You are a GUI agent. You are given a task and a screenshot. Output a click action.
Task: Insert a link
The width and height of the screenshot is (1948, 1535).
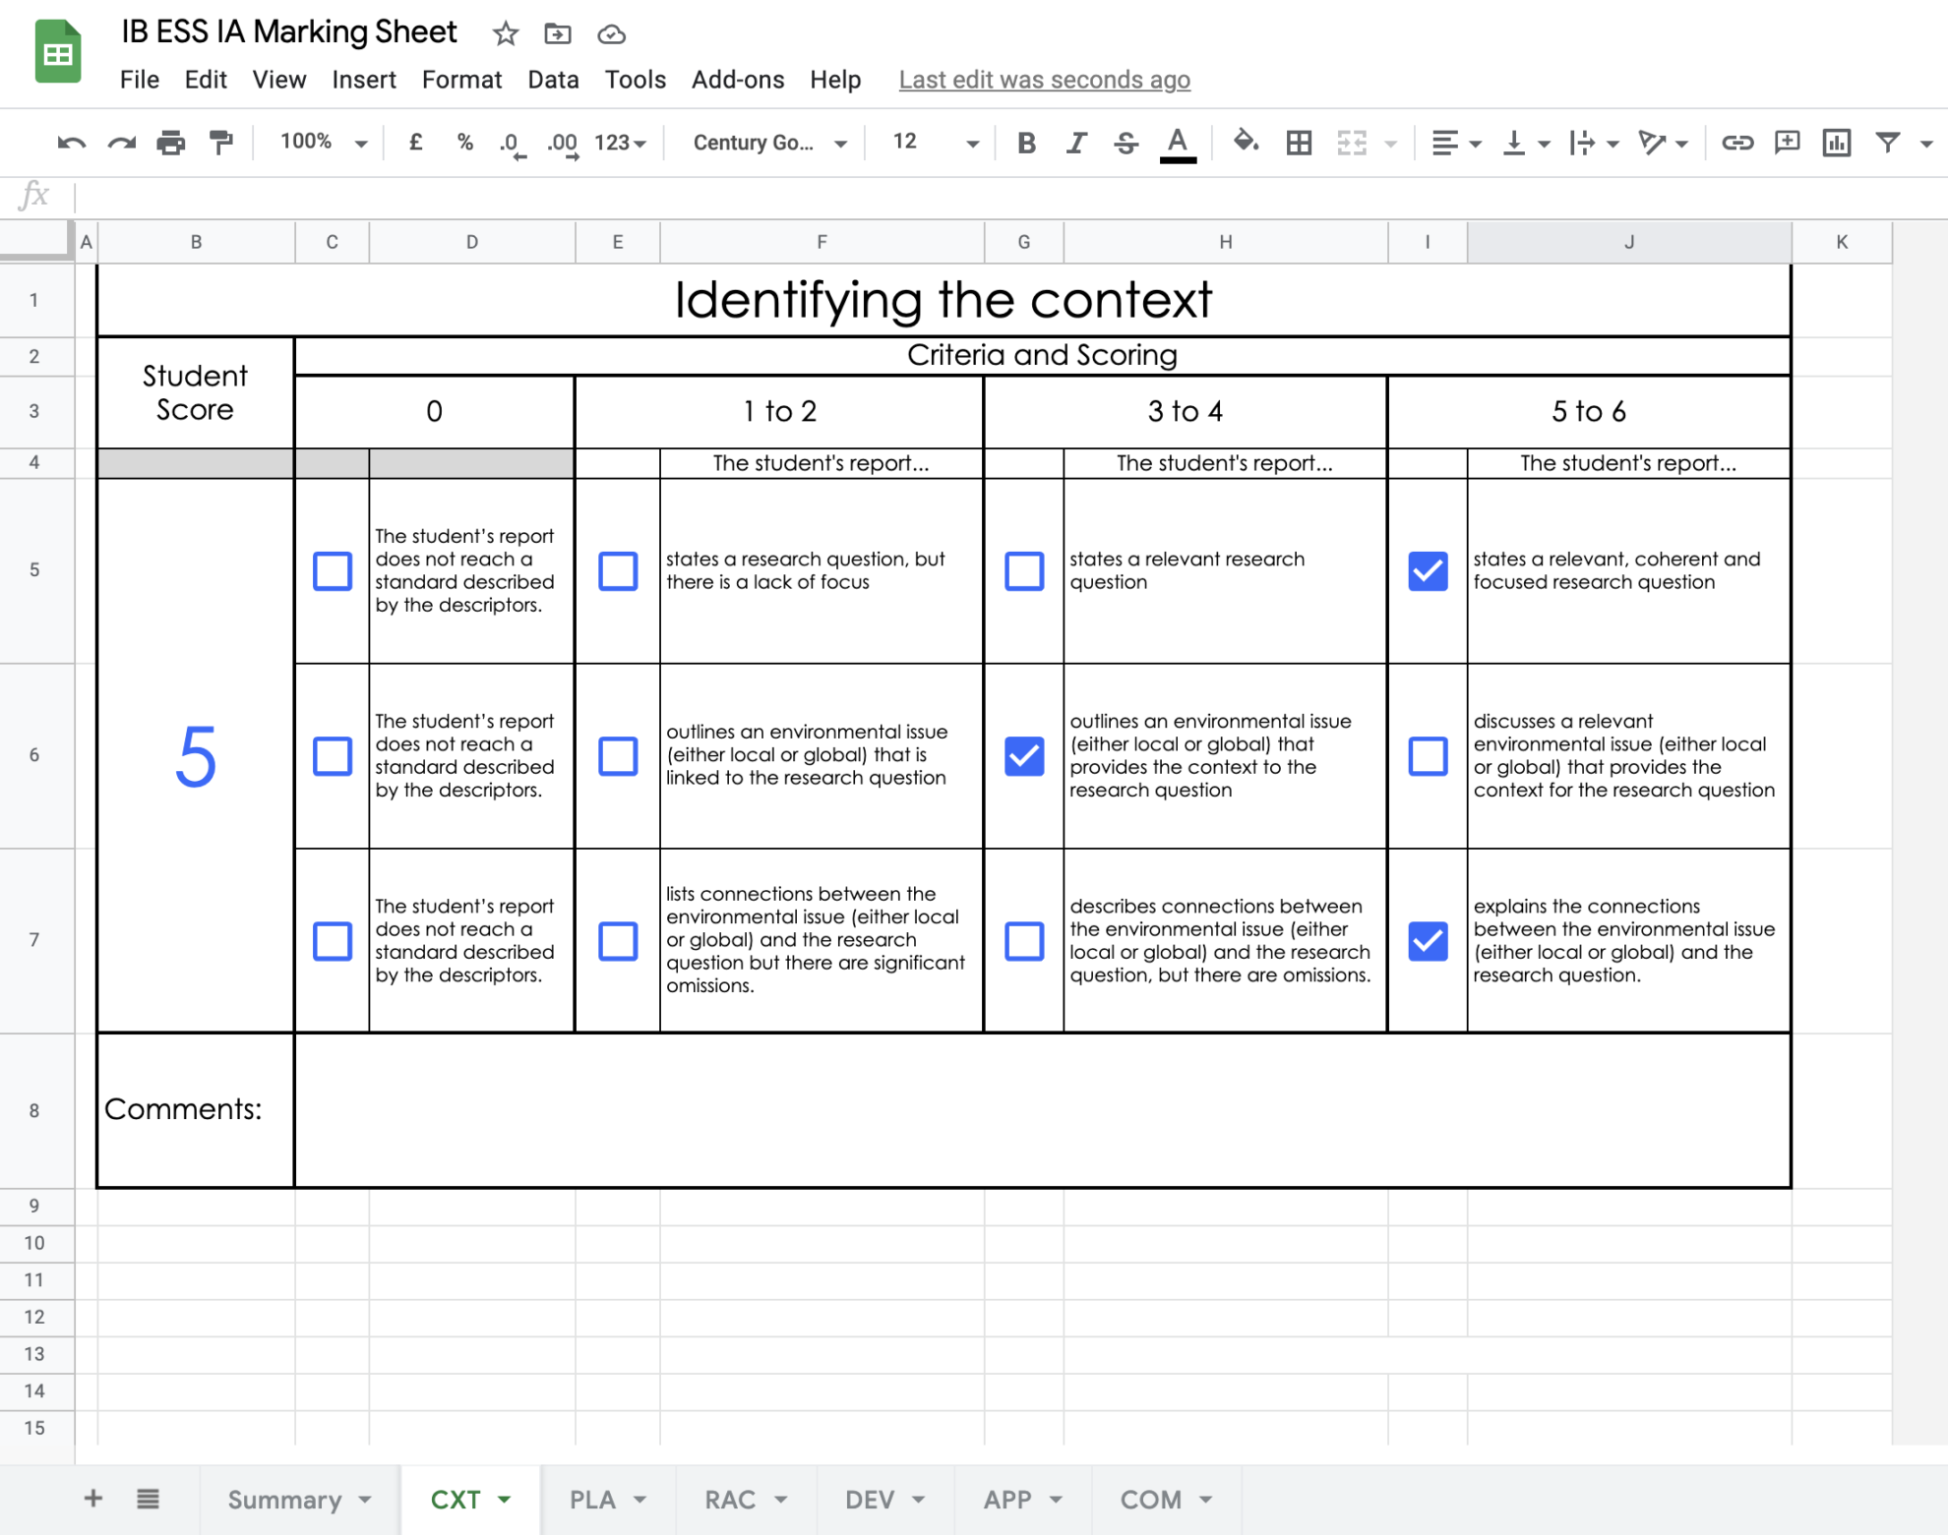(x=1737, y=142)
